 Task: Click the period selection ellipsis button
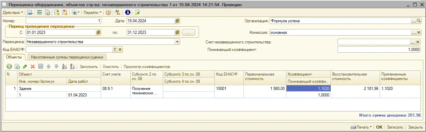pyautogui.click(x=189, y=32)
